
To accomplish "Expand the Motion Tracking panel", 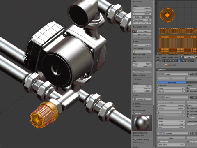I will (133, 139).
